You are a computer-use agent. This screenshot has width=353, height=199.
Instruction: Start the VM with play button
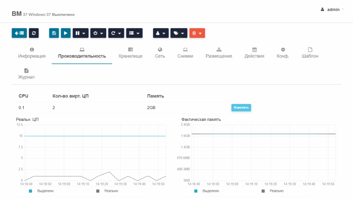66,33
